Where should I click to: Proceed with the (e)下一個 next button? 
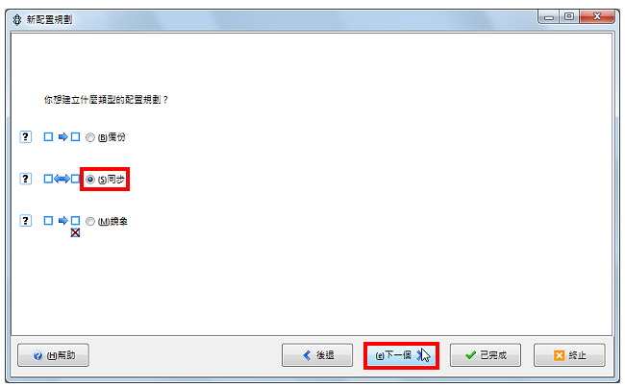(401, 355)
